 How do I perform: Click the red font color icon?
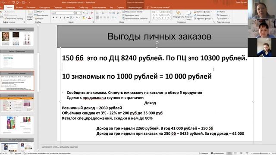89,18
